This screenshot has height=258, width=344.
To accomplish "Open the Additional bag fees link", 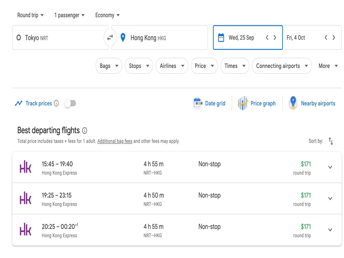I will [115, 141].
